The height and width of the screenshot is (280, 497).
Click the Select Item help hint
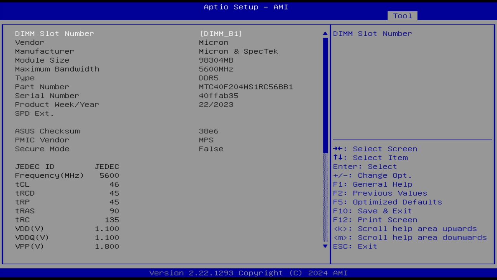click(x=370, y=158)
